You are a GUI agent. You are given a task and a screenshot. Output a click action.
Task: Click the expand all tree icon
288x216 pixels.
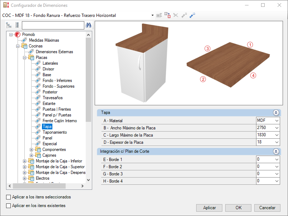point(9,25)
